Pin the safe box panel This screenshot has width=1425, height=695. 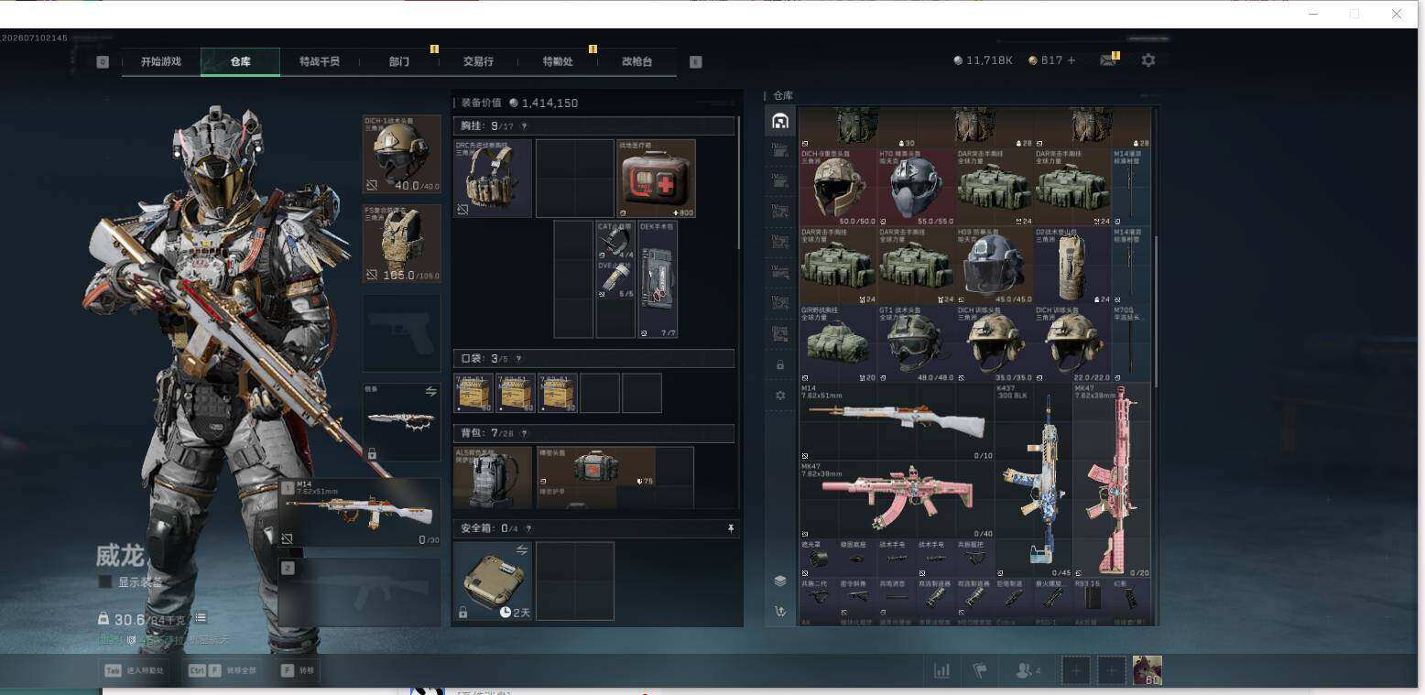(x=731, y=528)
